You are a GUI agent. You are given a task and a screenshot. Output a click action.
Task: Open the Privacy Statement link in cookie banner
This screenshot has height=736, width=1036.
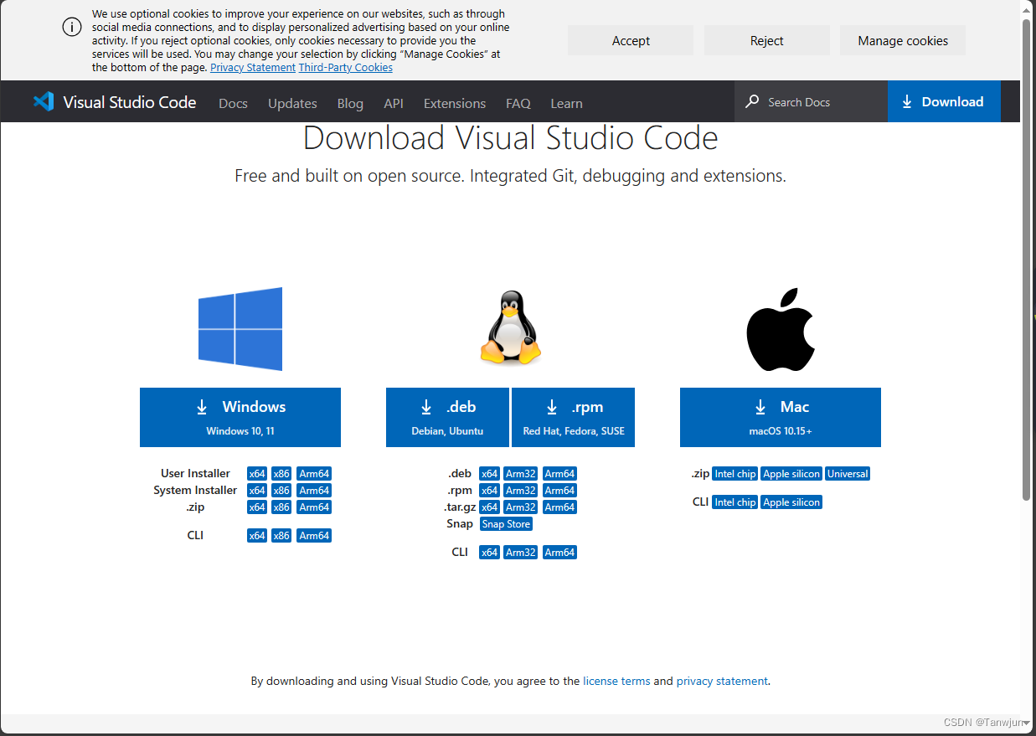point(253,67)
